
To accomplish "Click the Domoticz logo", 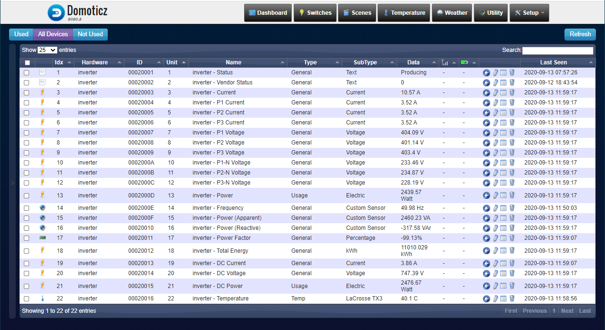I will 78,13.
